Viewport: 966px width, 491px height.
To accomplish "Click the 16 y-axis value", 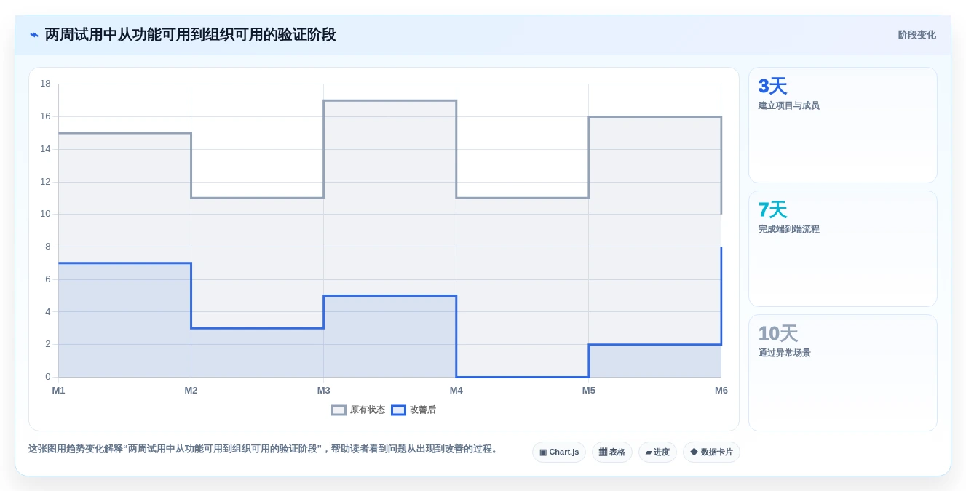I will pyautogui.click(x=45, y=116).
